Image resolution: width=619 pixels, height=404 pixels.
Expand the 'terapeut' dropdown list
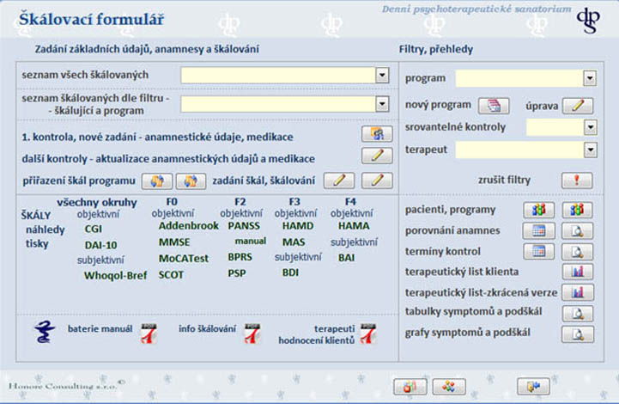[589, 150]
